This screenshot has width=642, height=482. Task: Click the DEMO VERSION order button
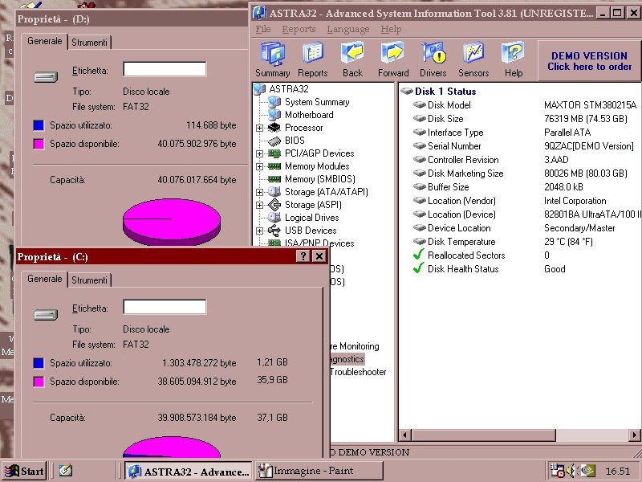(x=589, y=61)
